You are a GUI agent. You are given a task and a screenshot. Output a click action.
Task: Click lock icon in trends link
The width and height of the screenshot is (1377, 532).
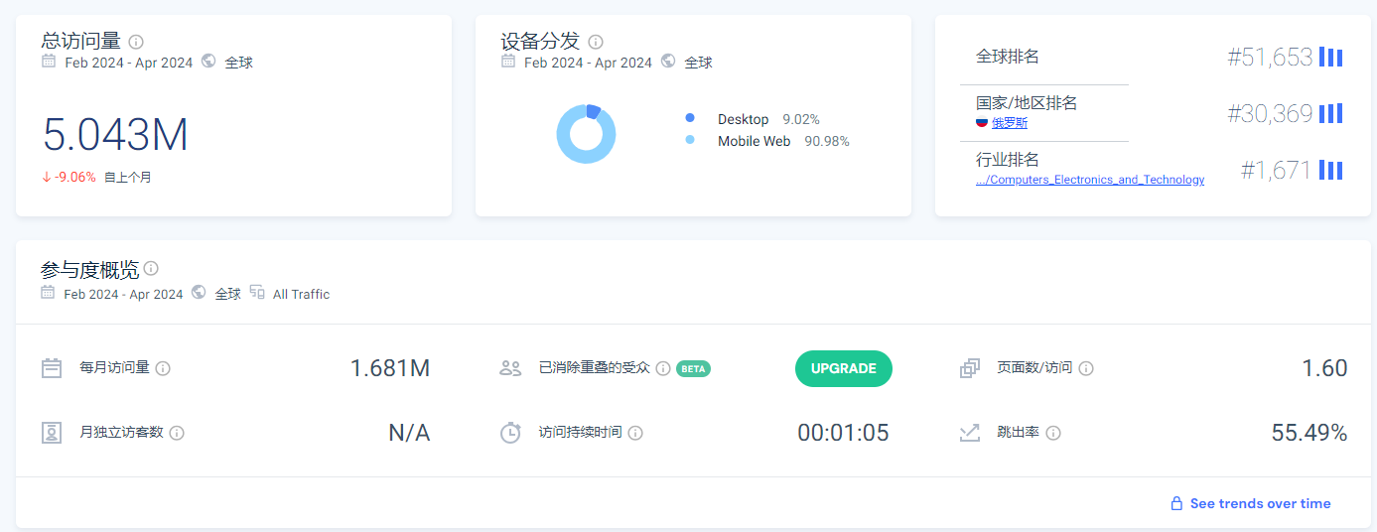coord(1176,503)
